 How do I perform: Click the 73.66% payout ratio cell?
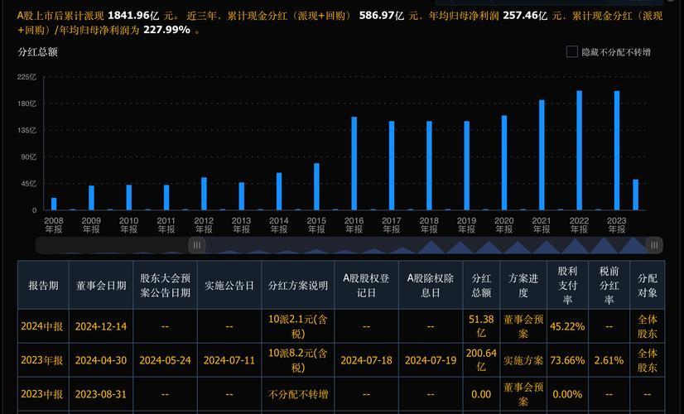coord(567,360)
